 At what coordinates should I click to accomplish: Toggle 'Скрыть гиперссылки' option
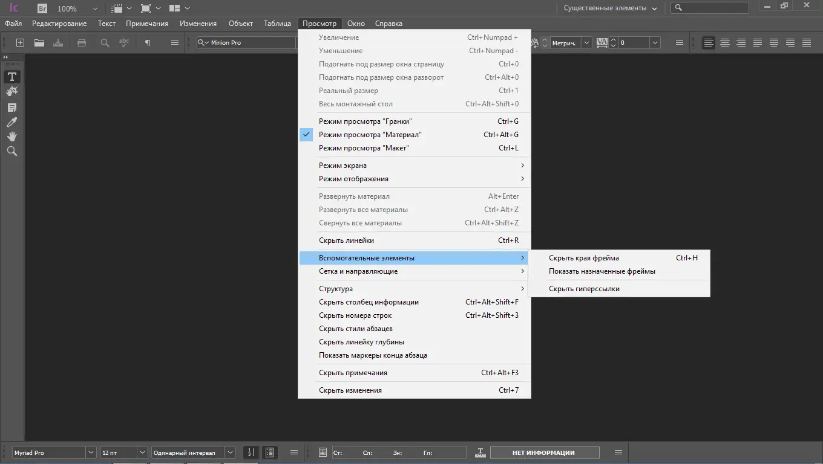(x=585, y=288)
